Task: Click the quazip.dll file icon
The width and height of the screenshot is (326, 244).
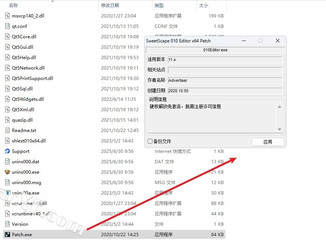Action: 7,120
